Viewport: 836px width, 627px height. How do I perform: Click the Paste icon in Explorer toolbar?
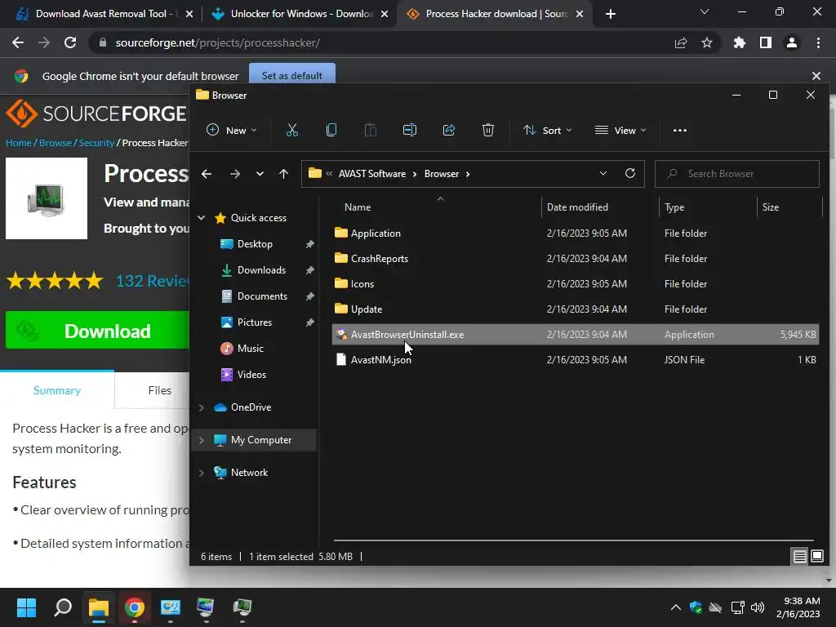click(370, 130)
